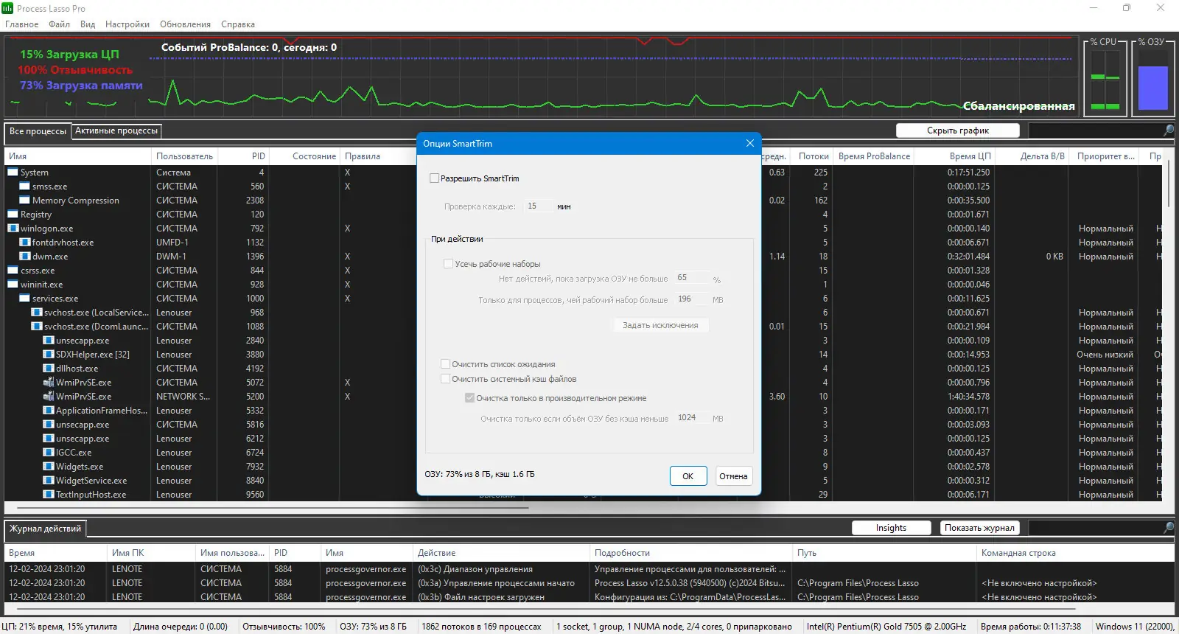
Task: Switch to the Активные процессы tab
Action: pos(116,130)
